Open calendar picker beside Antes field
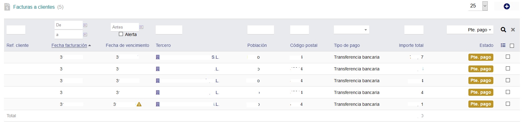This screenshot has width=523, height=125. point(141,27)
